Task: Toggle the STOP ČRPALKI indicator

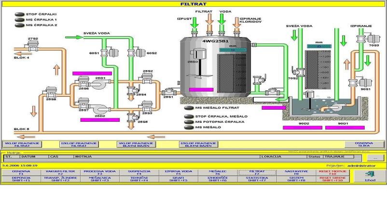Action: [19, 14]
